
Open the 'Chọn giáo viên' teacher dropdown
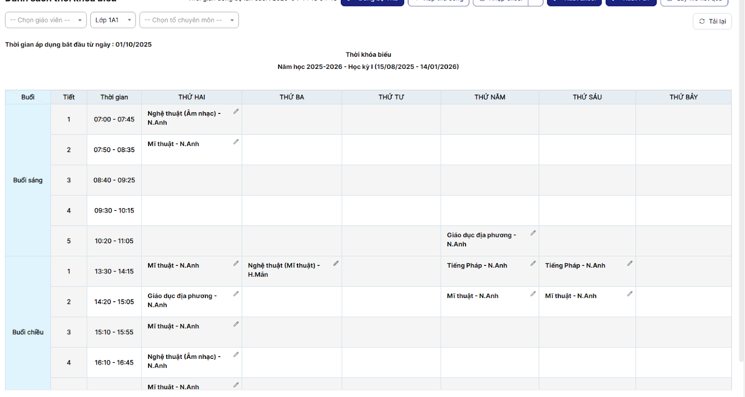(x=46, y=20)
